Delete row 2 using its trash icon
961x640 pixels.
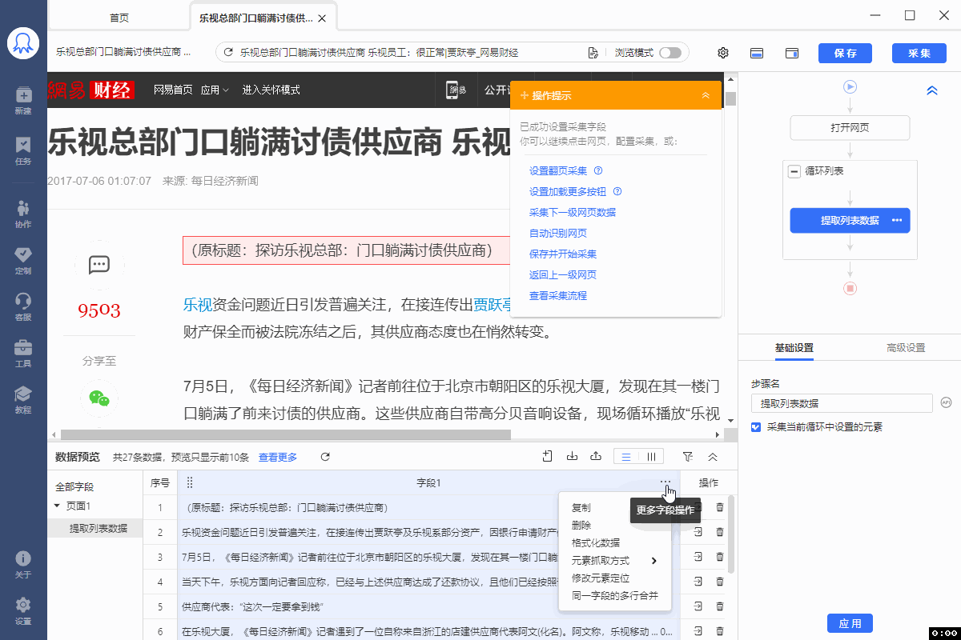click(x=720, y=532)
